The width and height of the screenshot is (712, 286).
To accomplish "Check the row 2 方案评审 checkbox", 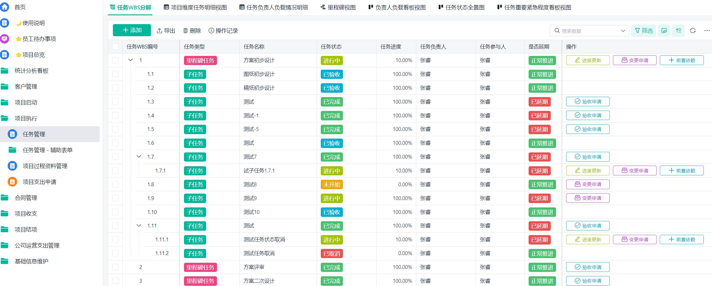I will (115, 267).
